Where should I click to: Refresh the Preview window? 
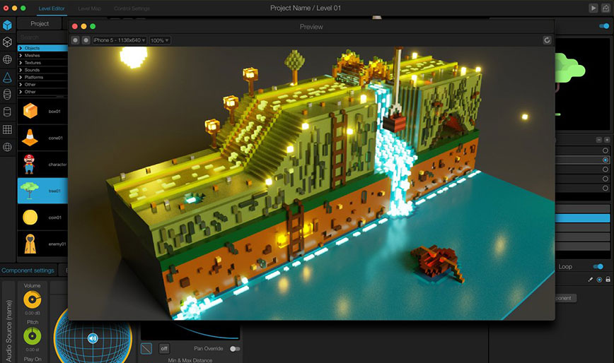(547, 40)
